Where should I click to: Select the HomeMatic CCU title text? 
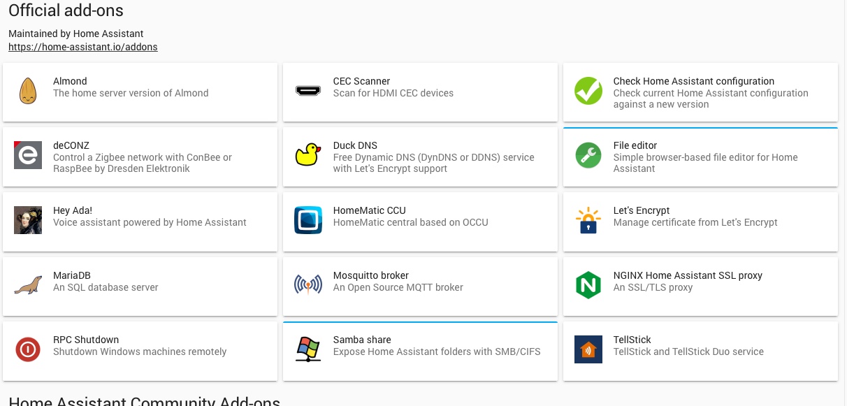coord(370,210)
